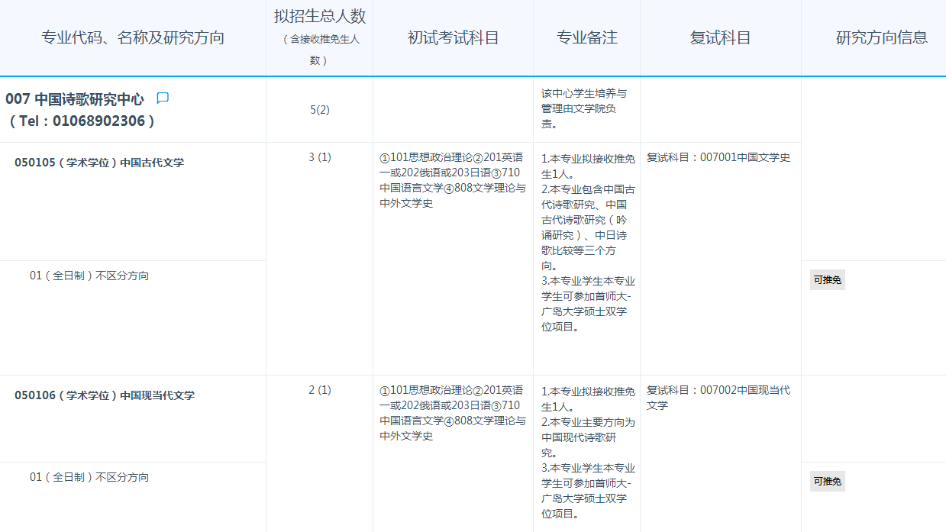The image size is (946, 532).
Task: Click the 专业备注 column header
Action: (586, 38)
